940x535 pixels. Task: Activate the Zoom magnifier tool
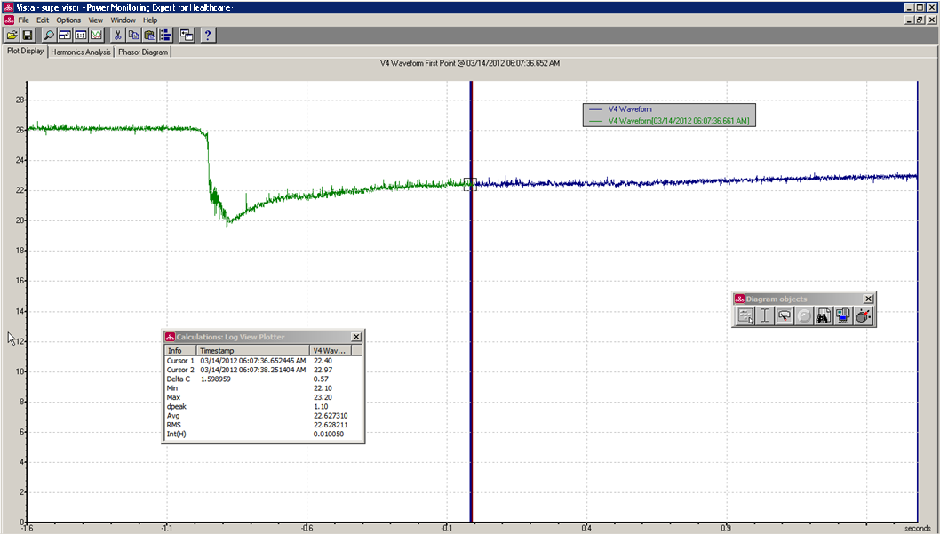pos(49,36)
